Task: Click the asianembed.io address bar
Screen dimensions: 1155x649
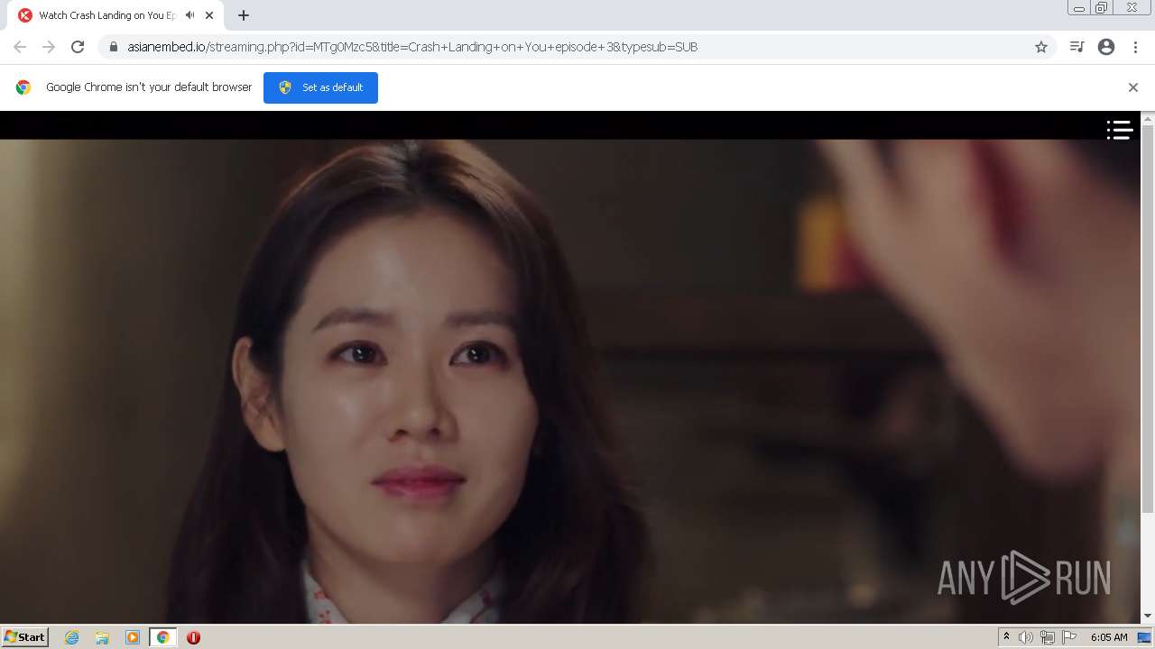Action: (x=577, y=47)
